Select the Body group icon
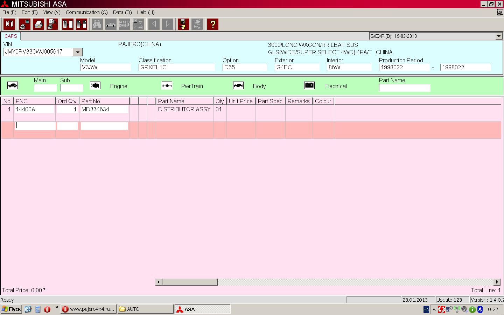The height and width of the screenshot is (315, 504). 238,86
